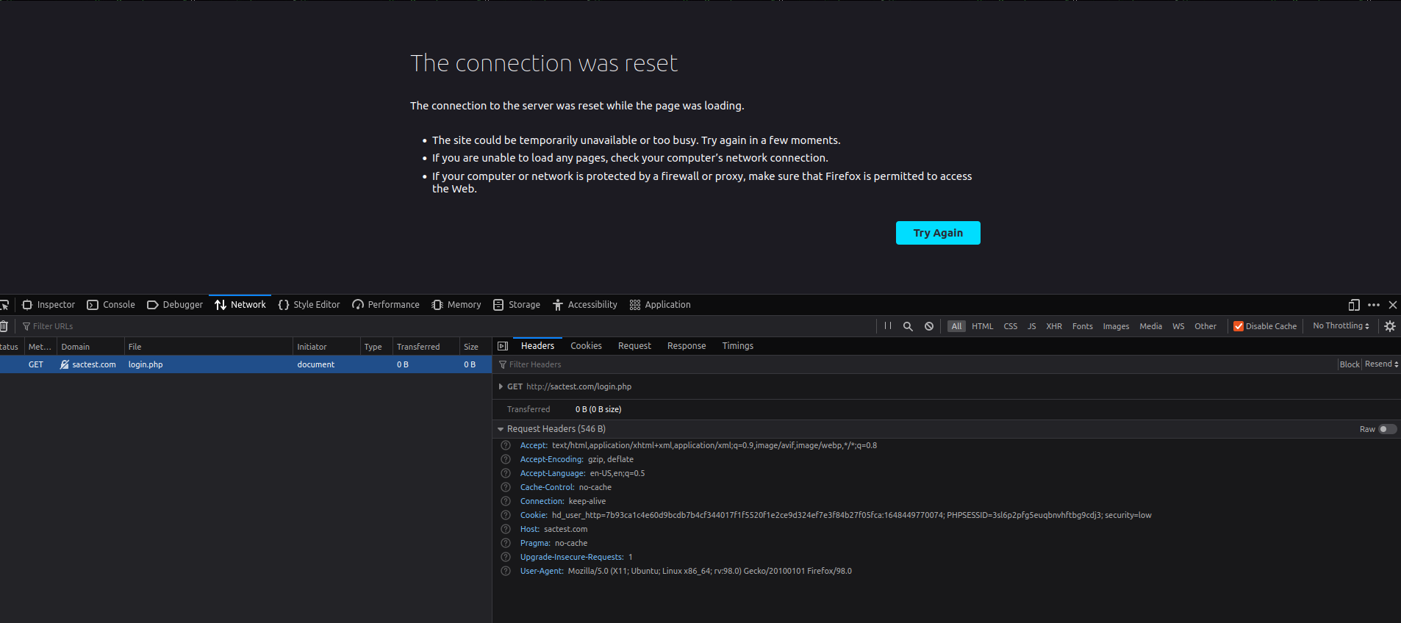Click help icon for User-Agent header
The height and width of the screenshot is (623, 1401).
click(506, 571)
